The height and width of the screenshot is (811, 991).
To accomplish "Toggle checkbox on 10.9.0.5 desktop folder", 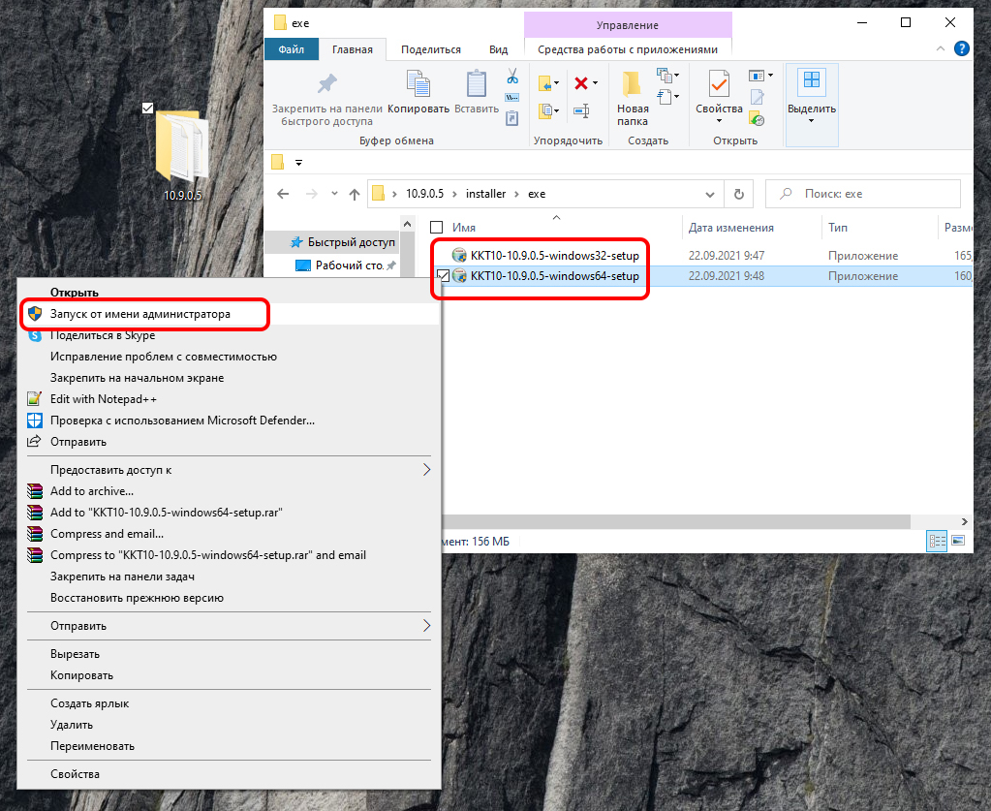I will 147,108.
